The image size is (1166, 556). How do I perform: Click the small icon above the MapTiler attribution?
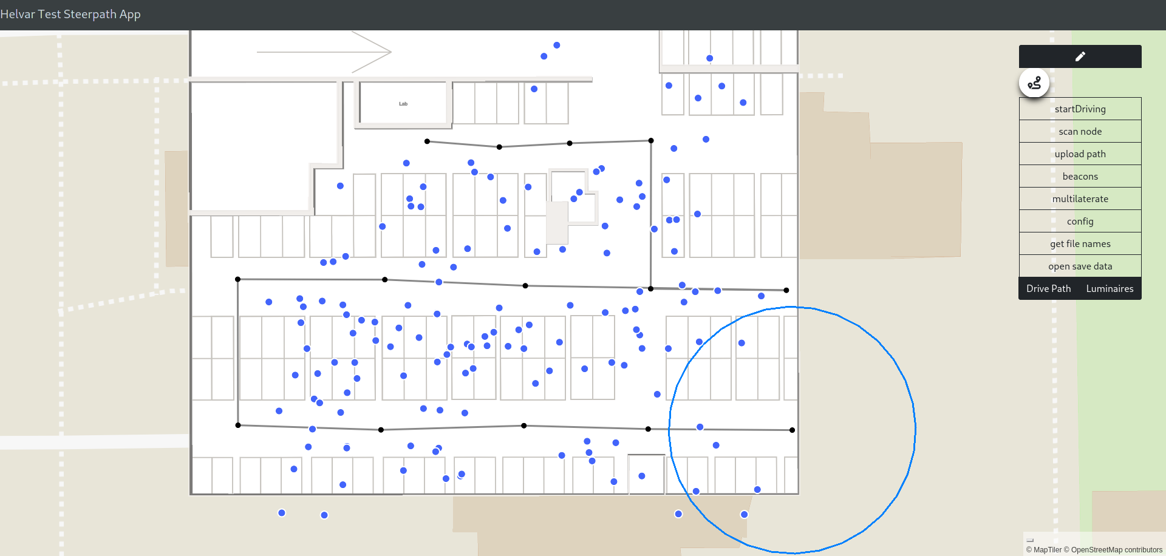click(1030, 540)
